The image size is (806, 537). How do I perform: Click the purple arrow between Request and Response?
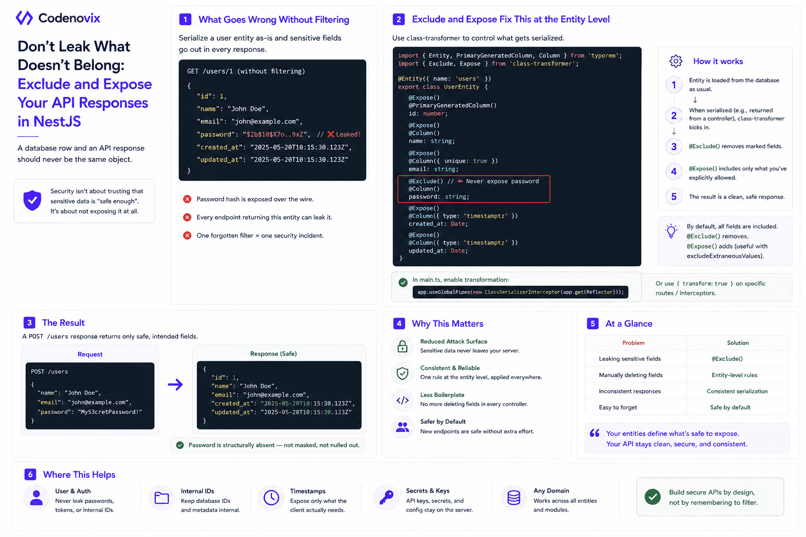pyautogui.click(x=175, y=384)
